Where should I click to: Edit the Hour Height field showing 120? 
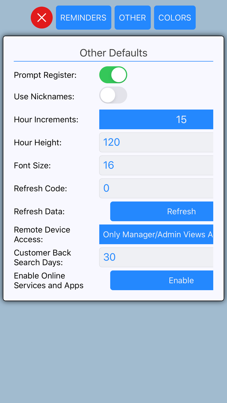pos(156,142)
